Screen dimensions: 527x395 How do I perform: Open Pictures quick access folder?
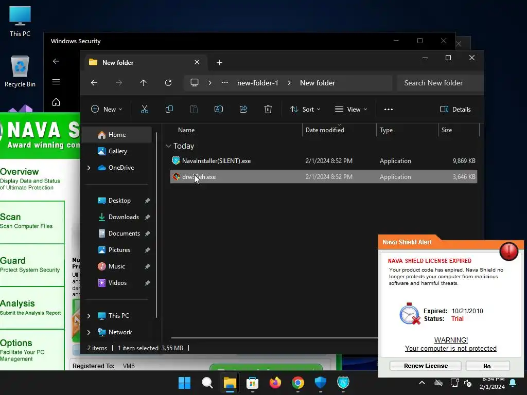[119, 250]
